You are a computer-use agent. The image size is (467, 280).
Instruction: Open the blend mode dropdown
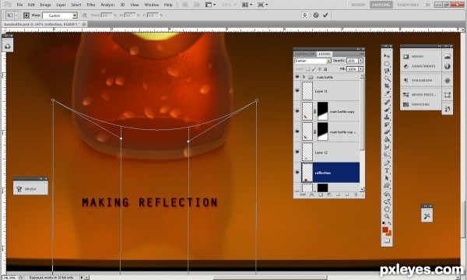click(313, 61)
